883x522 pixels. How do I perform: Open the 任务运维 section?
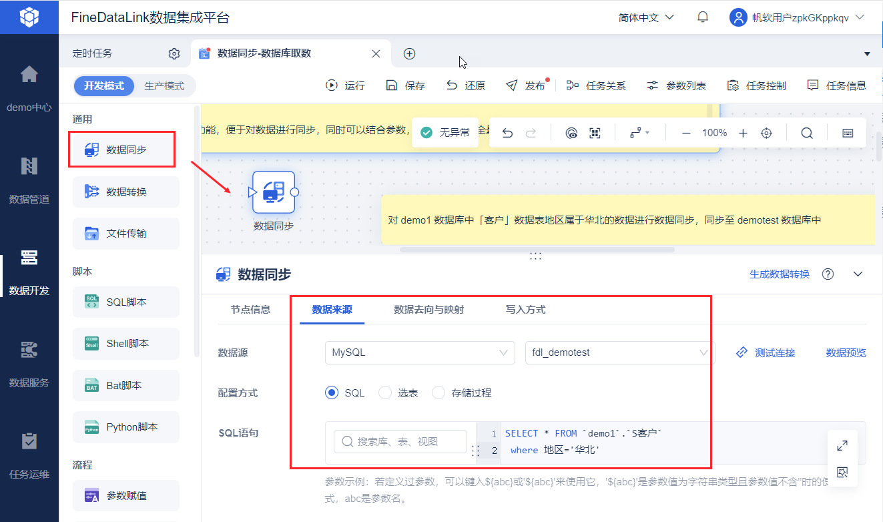point(29,455)
